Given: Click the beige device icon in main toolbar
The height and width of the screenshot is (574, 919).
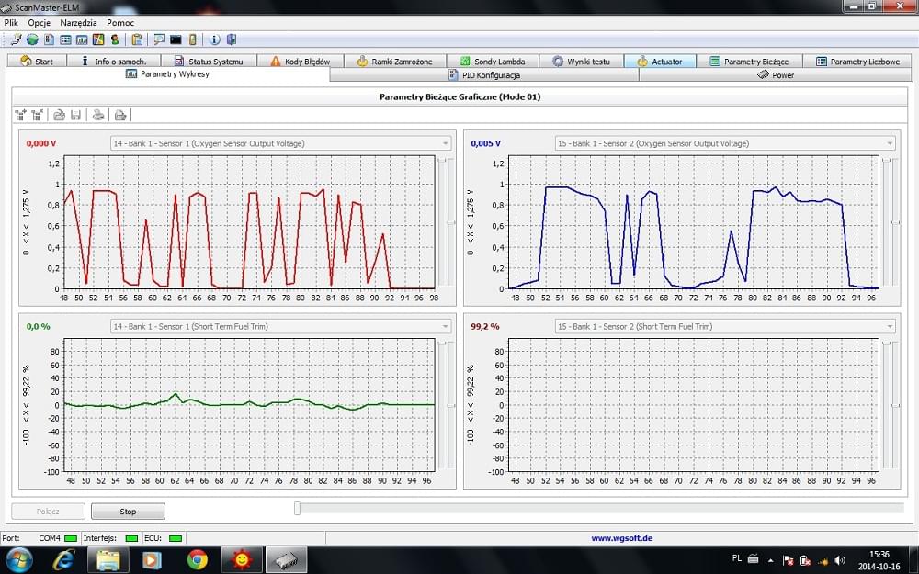Looking at the screenshot, I should tap(192, 39).
